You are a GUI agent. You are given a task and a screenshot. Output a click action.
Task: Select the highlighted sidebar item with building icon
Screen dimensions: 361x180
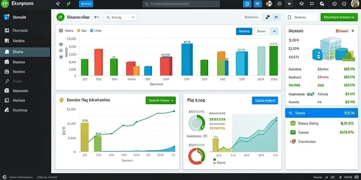point(25,52)
